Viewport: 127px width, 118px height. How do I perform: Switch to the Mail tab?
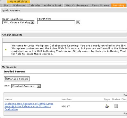[x=7, y=5]
